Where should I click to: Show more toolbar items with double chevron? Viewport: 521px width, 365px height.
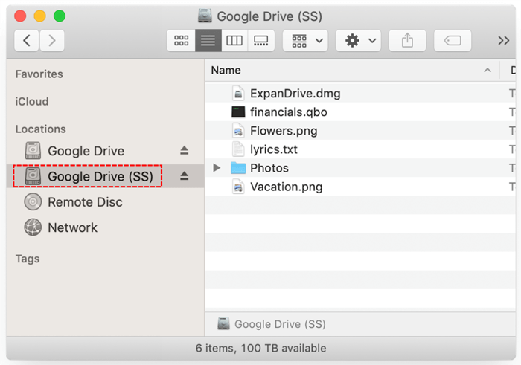504,41
